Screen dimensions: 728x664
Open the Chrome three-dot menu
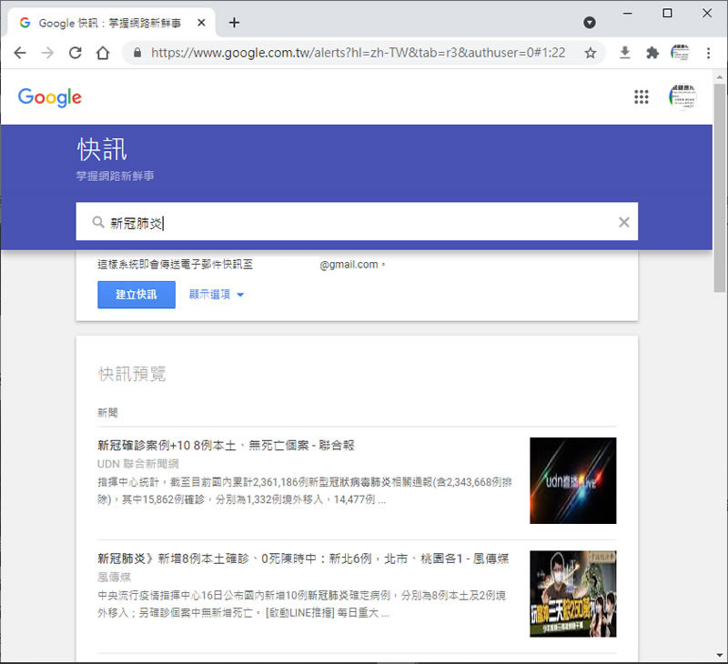pos(708,53)
